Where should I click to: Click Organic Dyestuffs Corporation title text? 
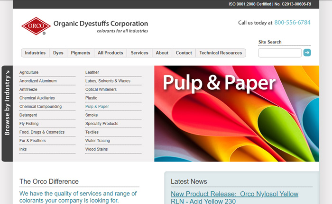pos(101,24)
